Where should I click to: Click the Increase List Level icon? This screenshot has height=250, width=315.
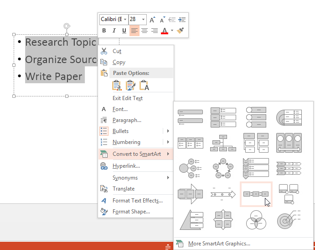coord(182,20)
